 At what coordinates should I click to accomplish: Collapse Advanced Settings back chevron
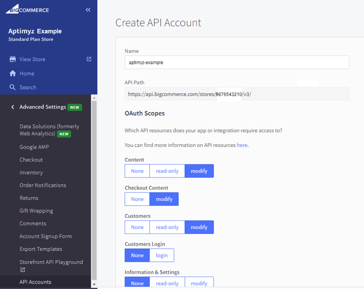pos(12,107)
